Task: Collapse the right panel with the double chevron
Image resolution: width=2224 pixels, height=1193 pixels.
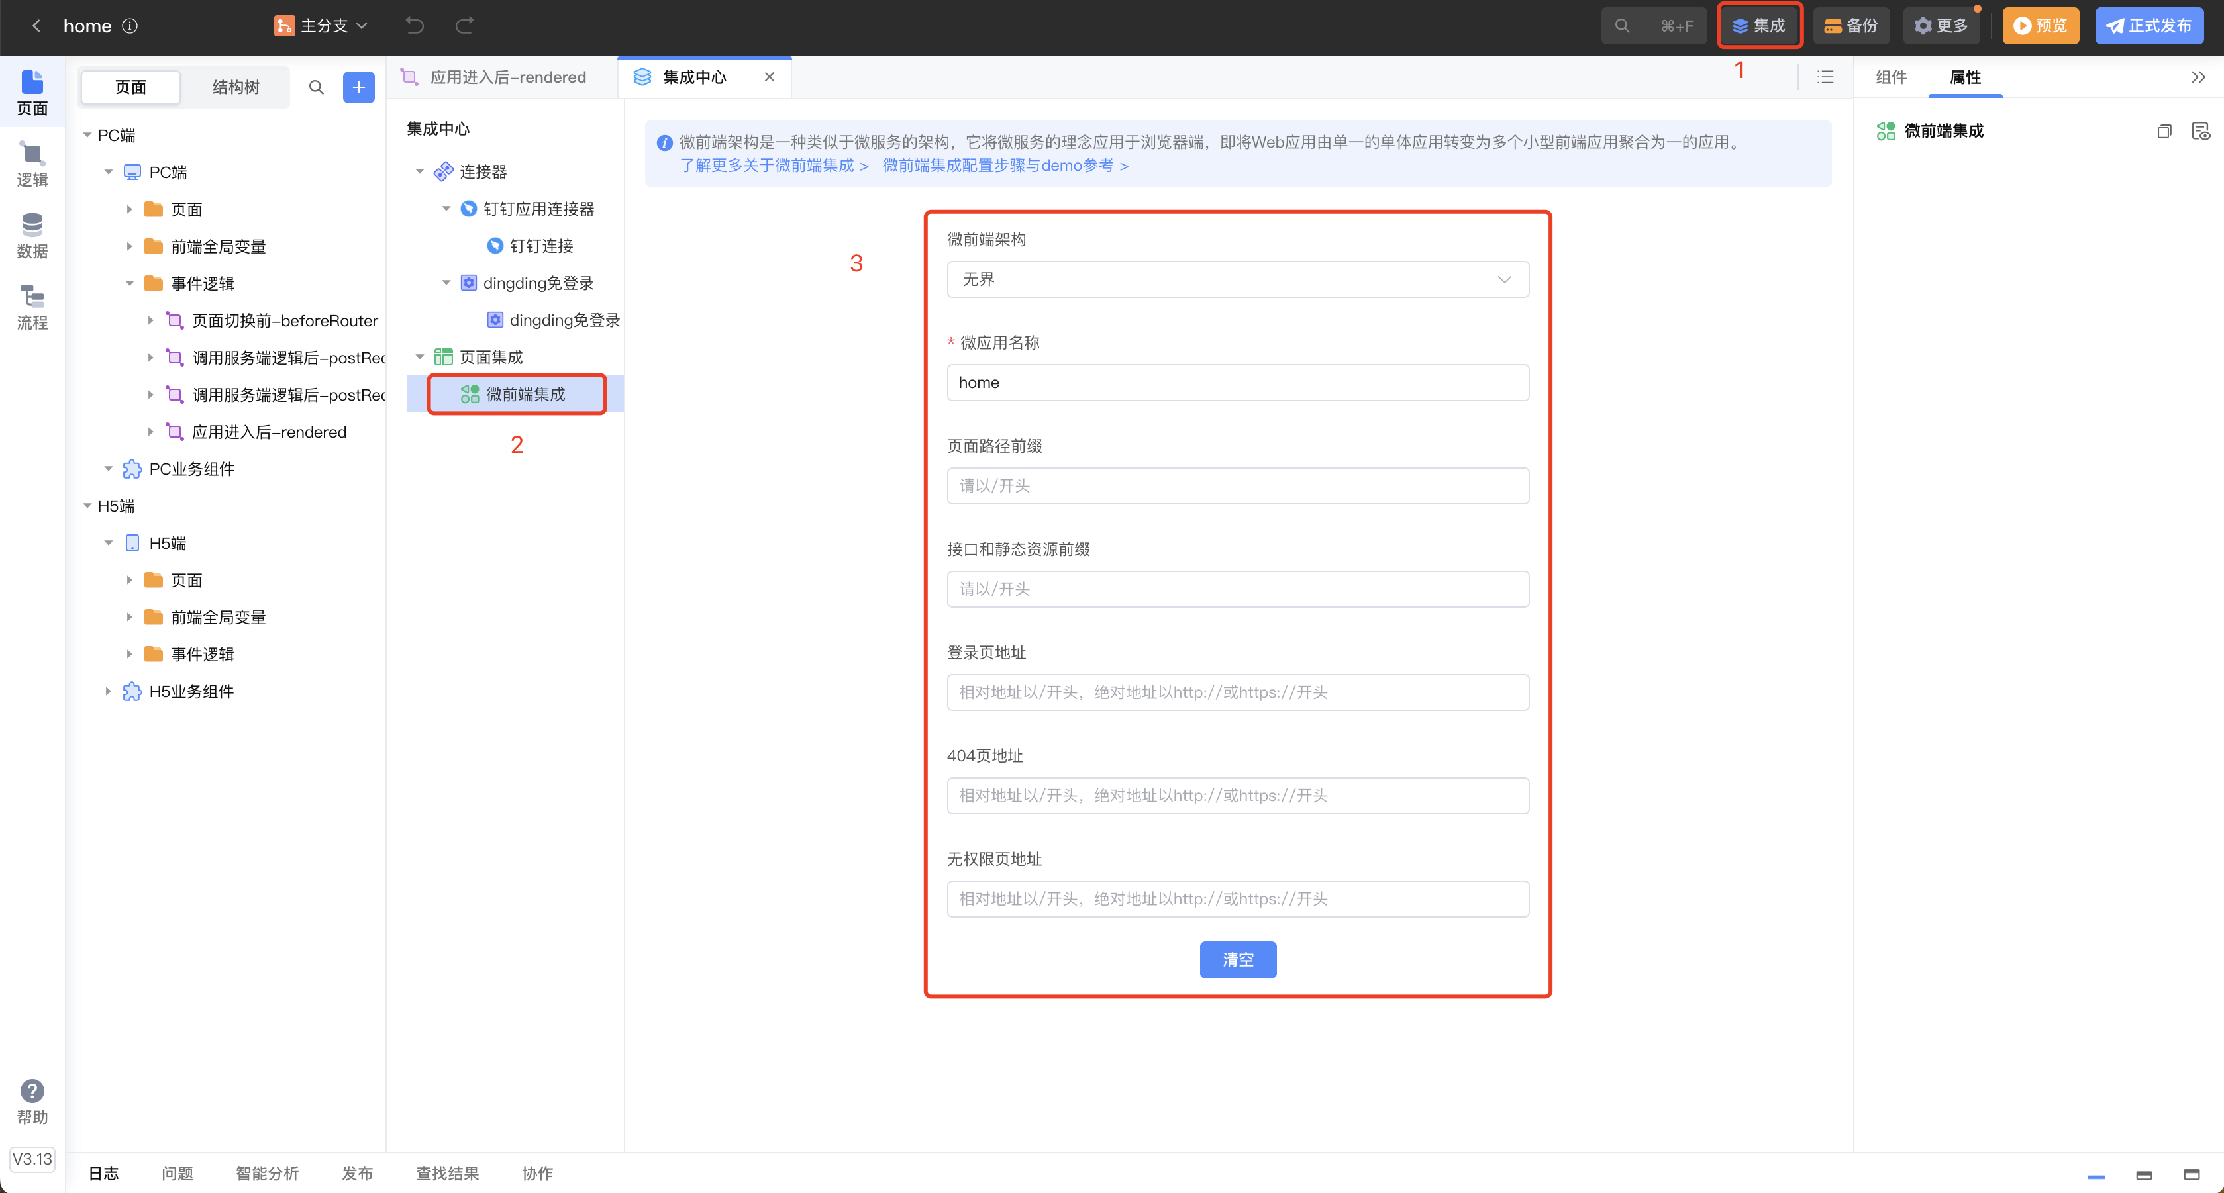Action: pyautogui.click(x=2198, y=77)
